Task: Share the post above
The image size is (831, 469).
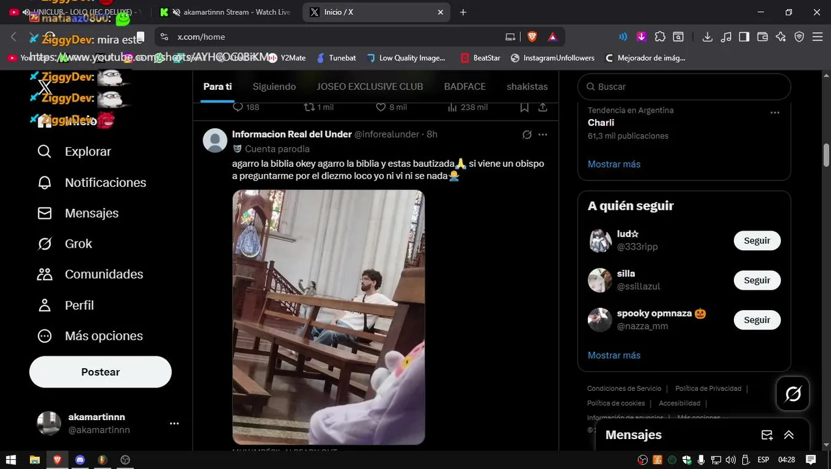Action: click(x=542, y=107)
